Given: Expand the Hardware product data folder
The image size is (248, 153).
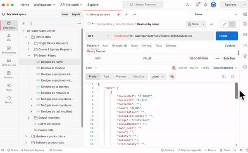Looking at the screenshot, I should coord(26,137).
